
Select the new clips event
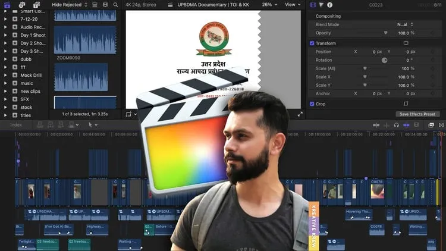[30, 92]
